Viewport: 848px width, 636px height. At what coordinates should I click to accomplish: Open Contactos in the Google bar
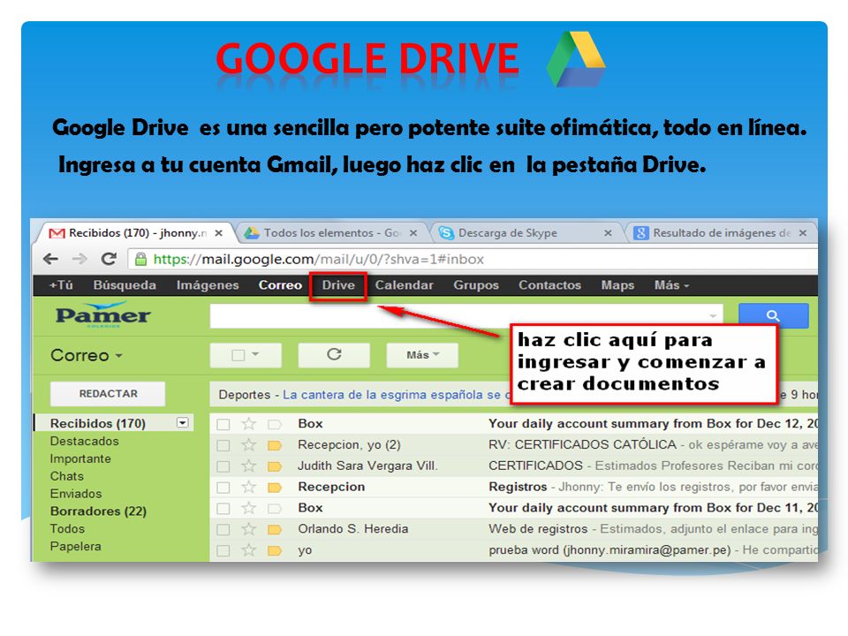549,285
